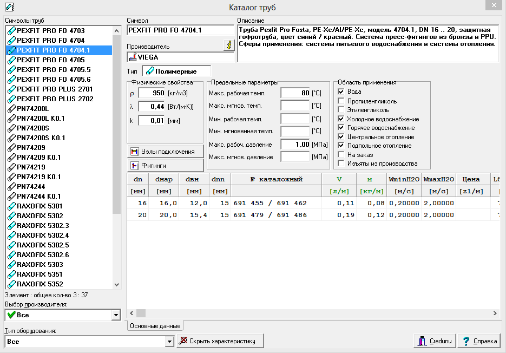Click the manufacturer info icon button
This screenshot has height=353, width=506.
click(229, 45)
